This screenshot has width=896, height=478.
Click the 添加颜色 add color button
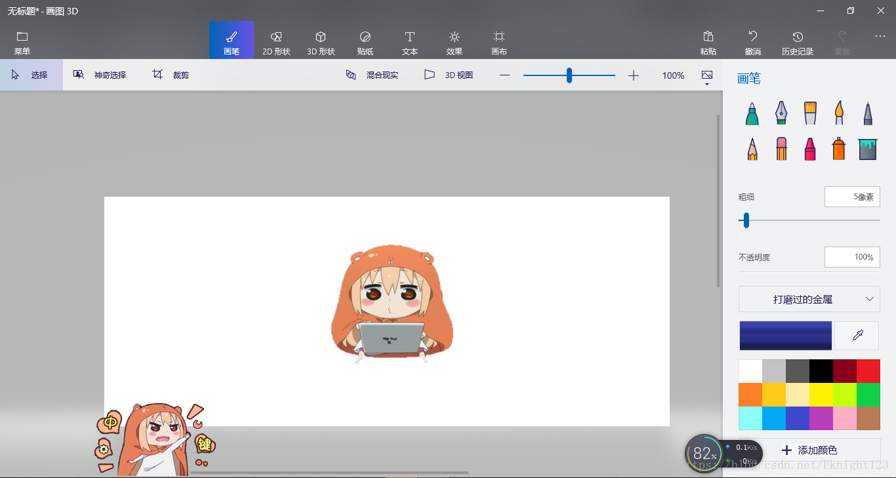(x=809, y=450)
